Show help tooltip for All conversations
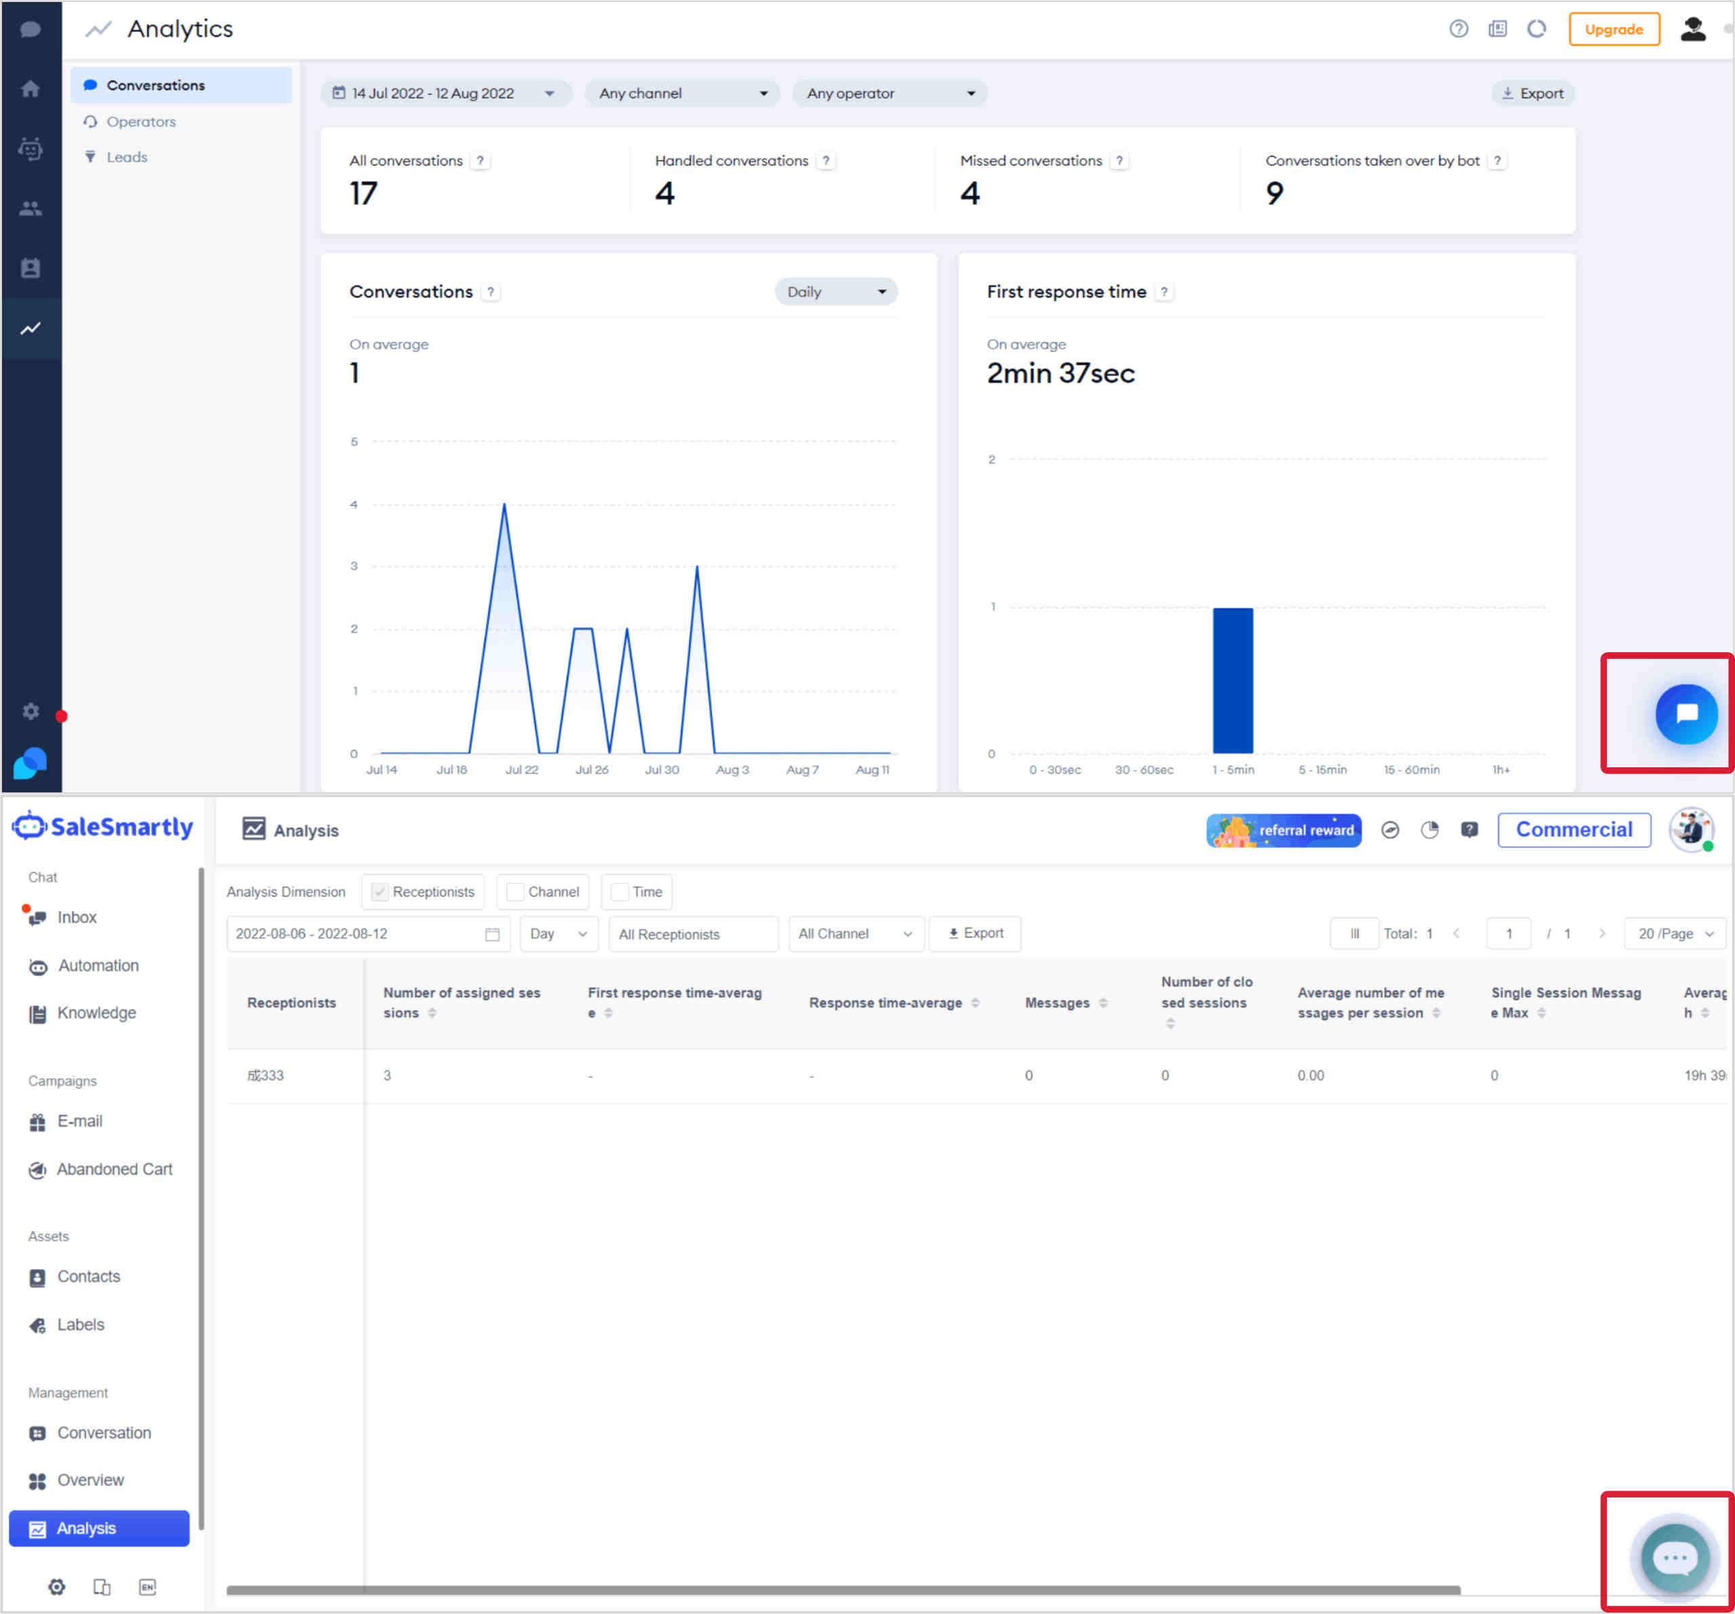 (x=479, y=161)
